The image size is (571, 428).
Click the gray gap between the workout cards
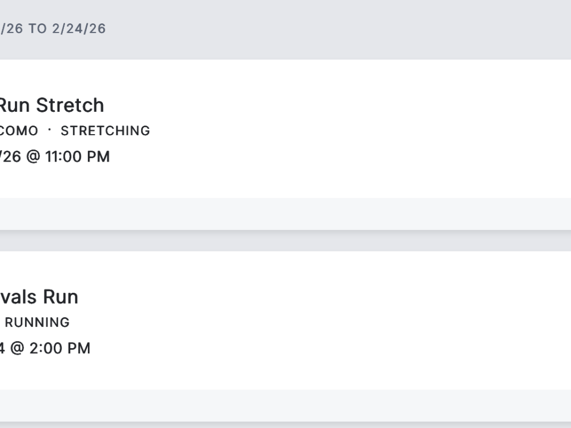pos(285,241)
